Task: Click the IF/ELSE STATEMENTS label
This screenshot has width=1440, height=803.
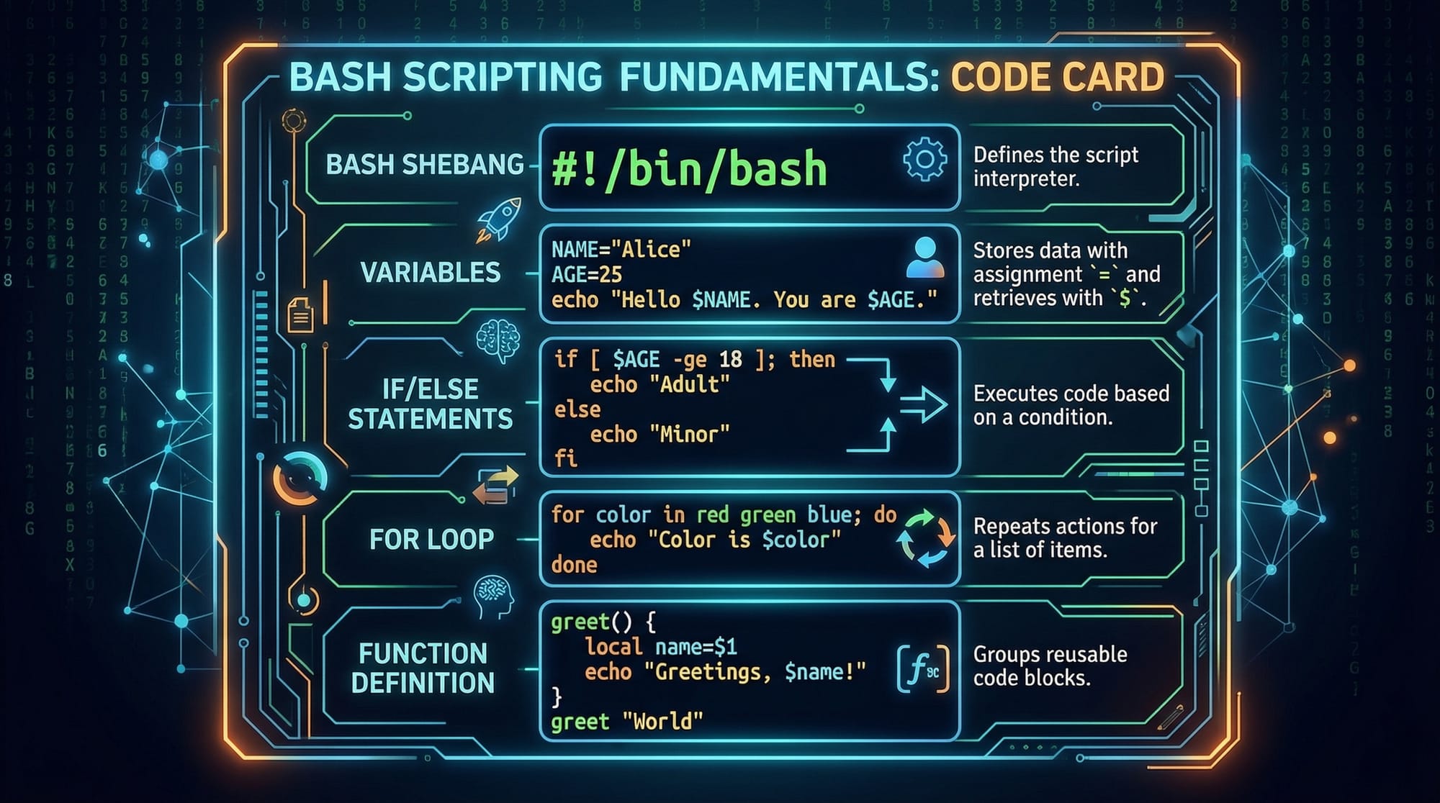Action: coord(430,404)
